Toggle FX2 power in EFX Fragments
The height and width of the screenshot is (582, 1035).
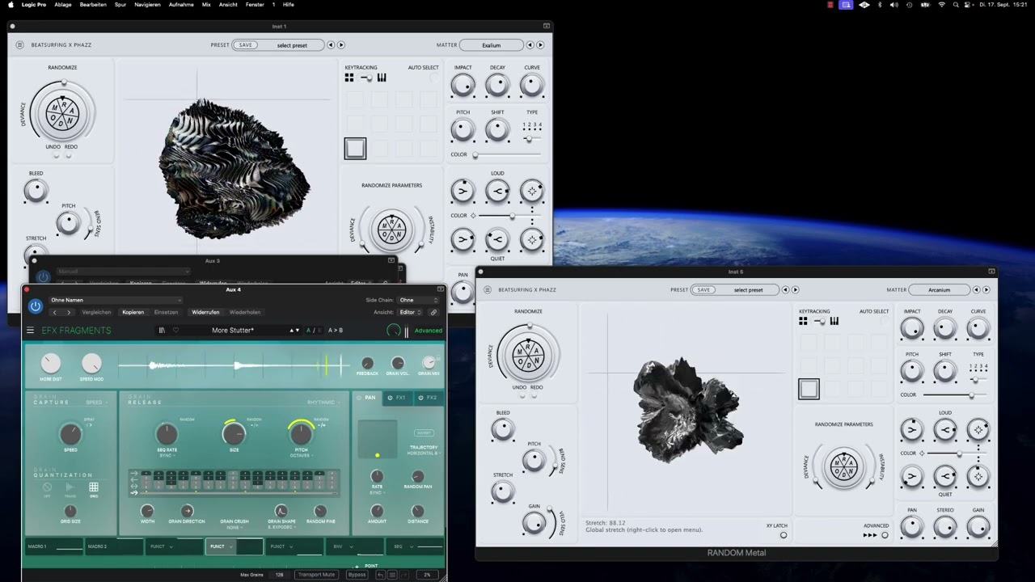420,398
